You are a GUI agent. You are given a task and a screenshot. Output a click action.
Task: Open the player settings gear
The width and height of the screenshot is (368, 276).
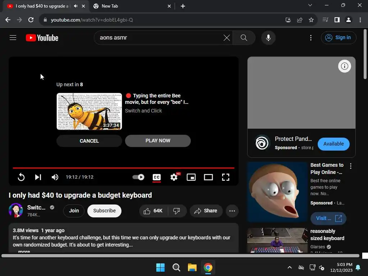(174, 177)
